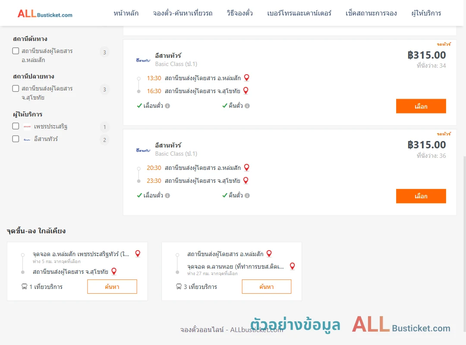Open map pin for สุโขทัย in first nearby card
Image resolution: width=466 pixels, height=345 pixels.
pos(114,271)
